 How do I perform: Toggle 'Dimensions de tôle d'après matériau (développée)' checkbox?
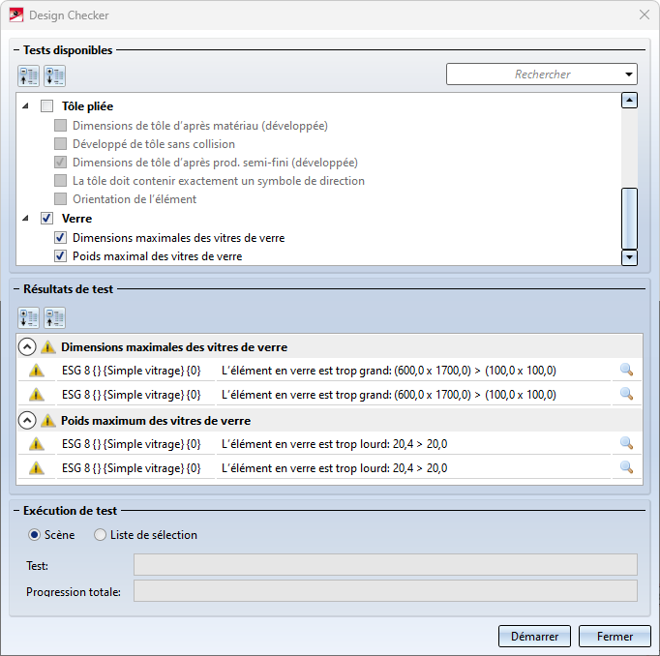coord(60,126)
